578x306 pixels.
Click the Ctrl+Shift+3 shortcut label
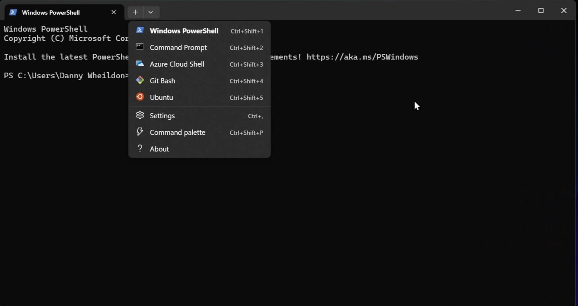point(246,64)
